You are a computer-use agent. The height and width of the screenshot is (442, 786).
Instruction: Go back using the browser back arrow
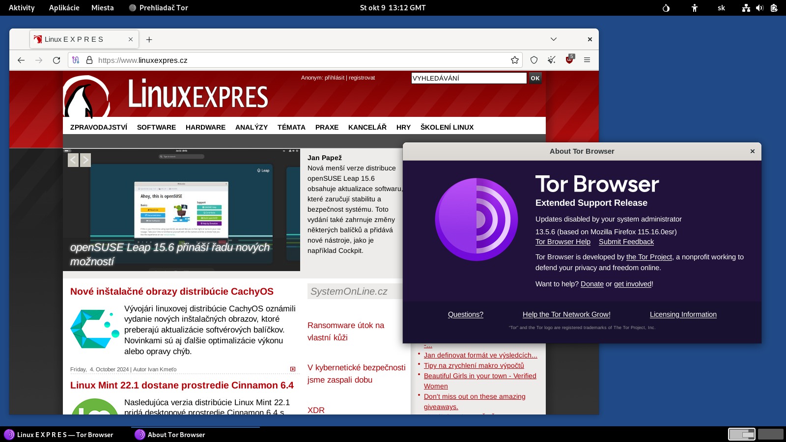[21, 60]
